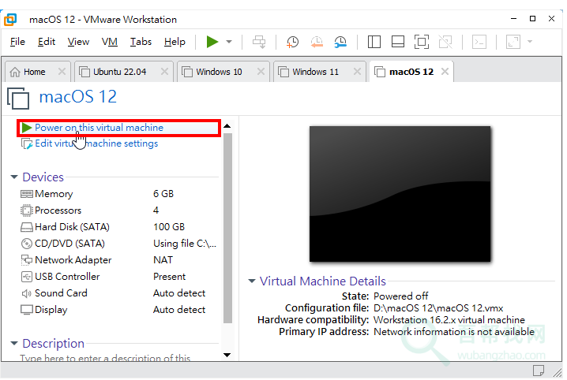The image size is (567, 380).
Task: Click the Powered off state text
Action: point(400,296)
